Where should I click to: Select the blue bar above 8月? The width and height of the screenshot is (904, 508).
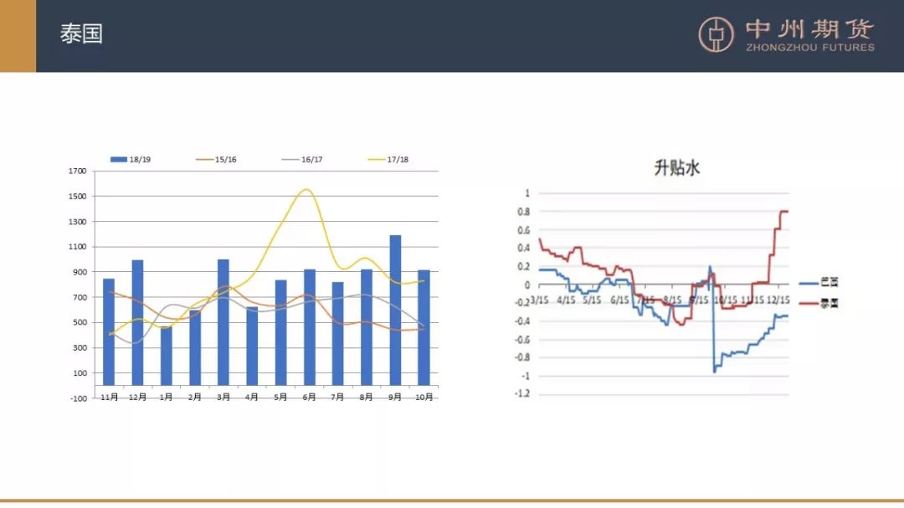[367, 327]
